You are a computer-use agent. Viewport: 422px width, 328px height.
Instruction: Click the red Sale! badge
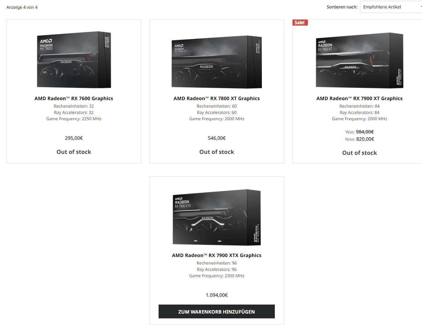pos(300,23)
